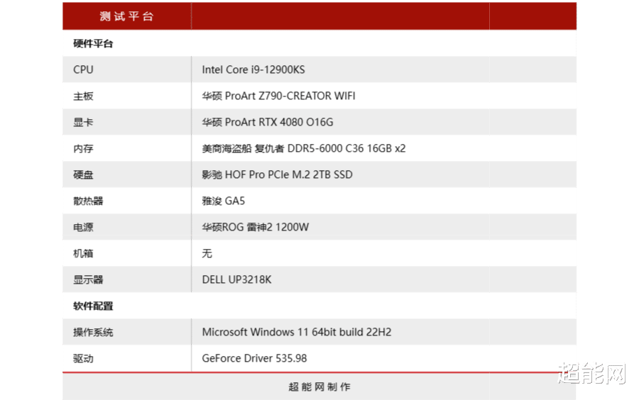The width and height of the screenshot is (639, 400).
Task: Click the 驱动 row label
Action: (x=83, y=358)
